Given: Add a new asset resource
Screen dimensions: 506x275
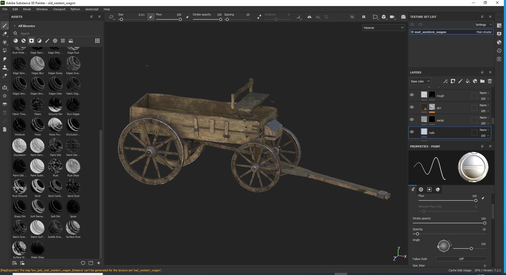Looking at the screenshot, I should pos(99,263).
